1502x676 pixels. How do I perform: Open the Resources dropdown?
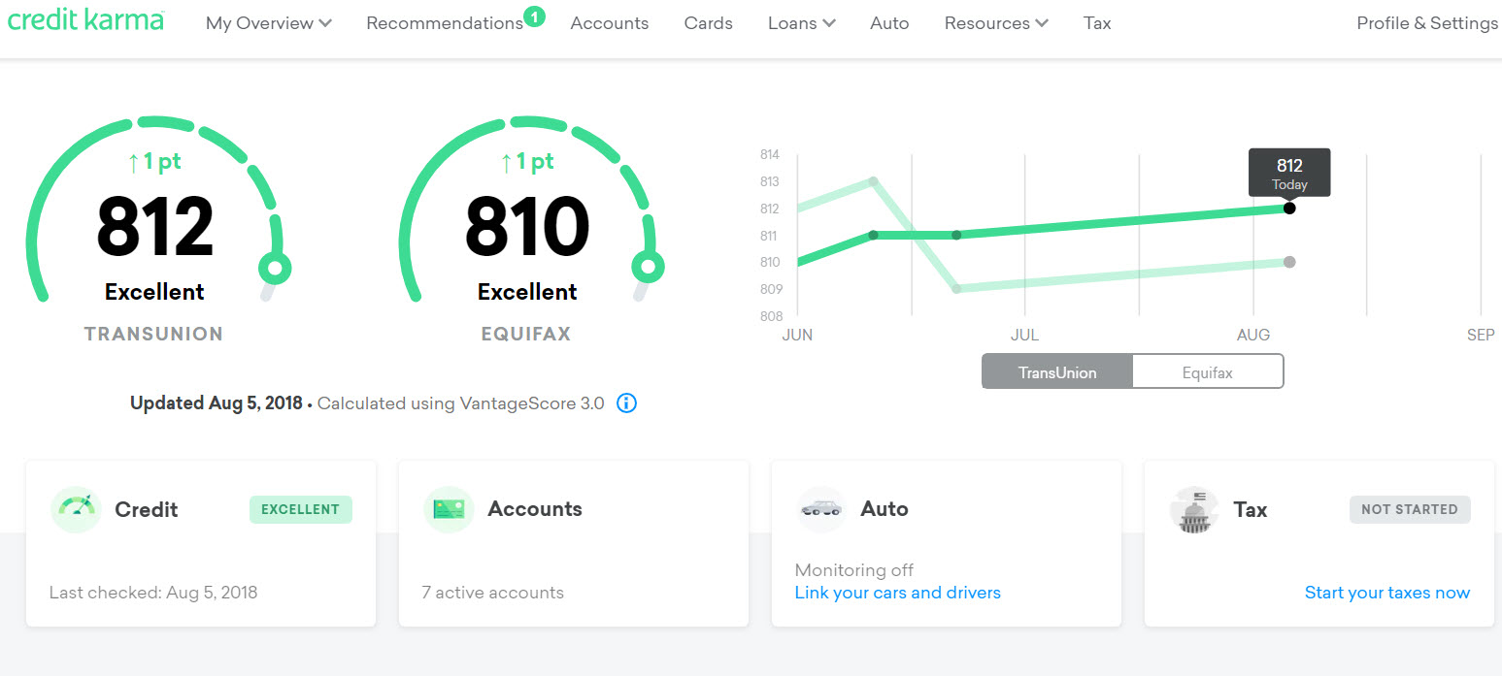[995, 23]
